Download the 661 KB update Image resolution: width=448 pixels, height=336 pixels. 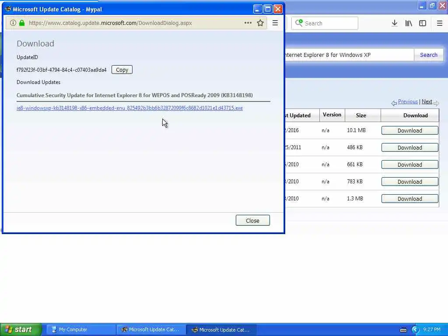pyautogui.click(x=409, y=164)
